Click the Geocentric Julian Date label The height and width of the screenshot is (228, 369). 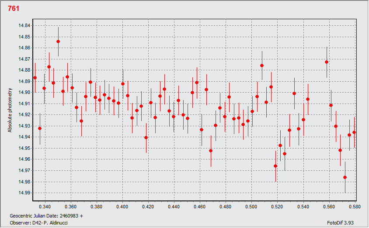46,216
